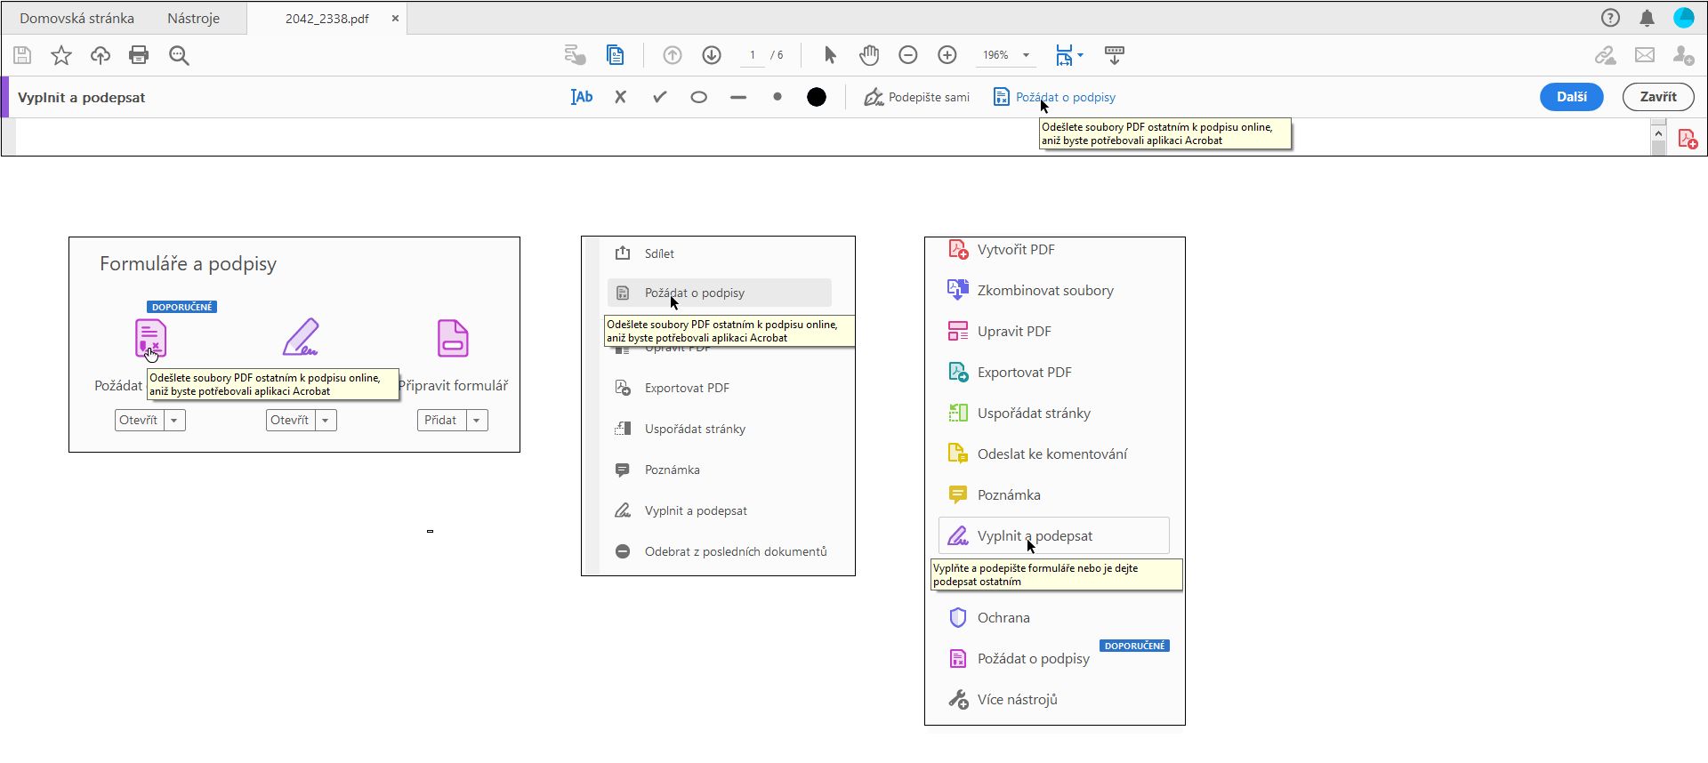
Task: Select the Add text Ab tool
Action: point(582,97)
